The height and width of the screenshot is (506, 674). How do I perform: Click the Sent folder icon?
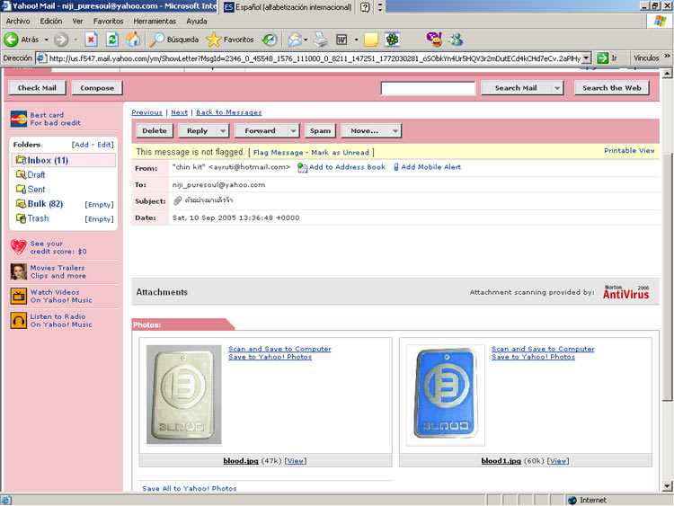point(21,189)
